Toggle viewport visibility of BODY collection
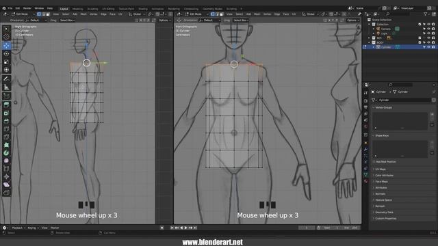The image size is (438, 246). coord(429,42)
